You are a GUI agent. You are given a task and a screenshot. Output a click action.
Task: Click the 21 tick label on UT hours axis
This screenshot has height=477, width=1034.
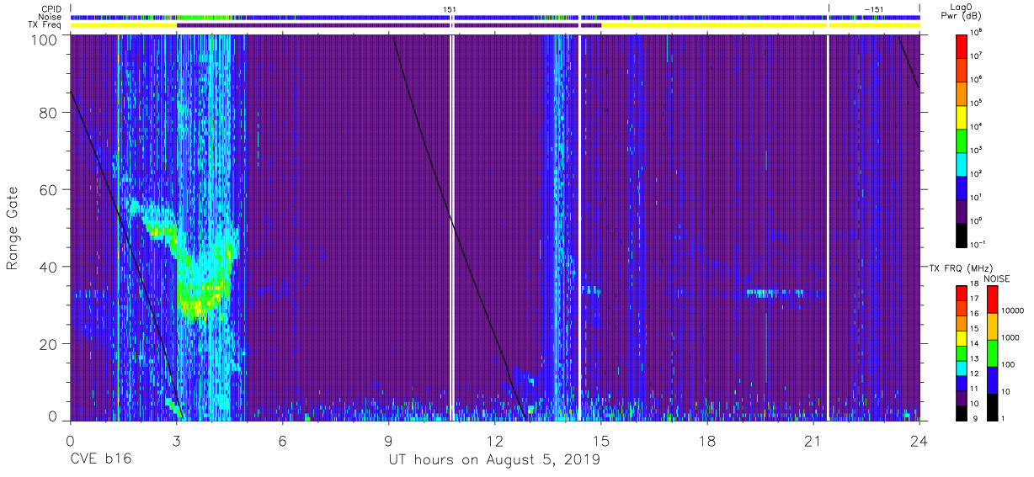(813, 441)
